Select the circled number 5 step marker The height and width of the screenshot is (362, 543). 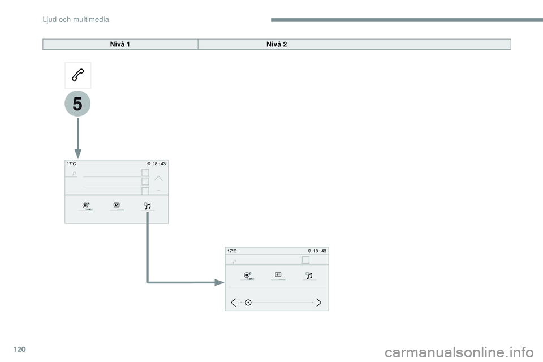tap(77, 104)
